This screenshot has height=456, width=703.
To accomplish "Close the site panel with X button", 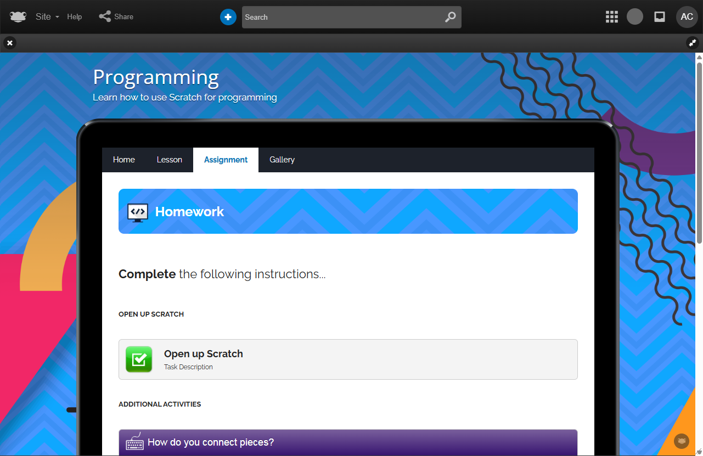I will [10, 43].
